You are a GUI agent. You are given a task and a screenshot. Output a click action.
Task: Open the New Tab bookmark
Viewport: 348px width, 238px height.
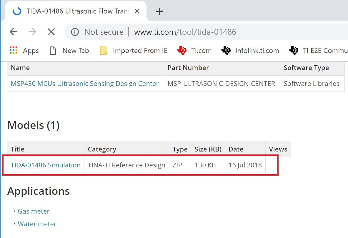click(x=69, y=51)
